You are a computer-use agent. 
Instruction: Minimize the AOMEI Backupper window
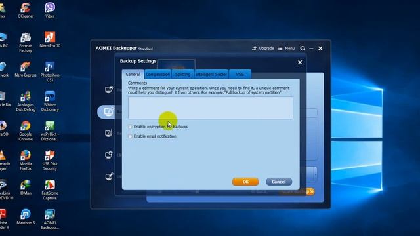[311, 49]
